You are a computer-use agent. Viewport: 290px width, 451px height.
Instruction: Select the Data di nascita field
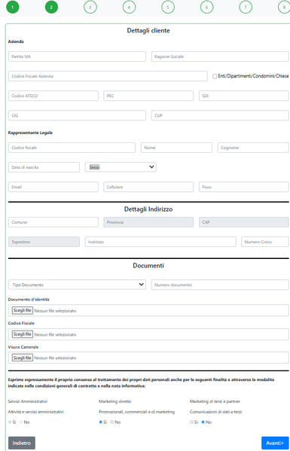44,167
